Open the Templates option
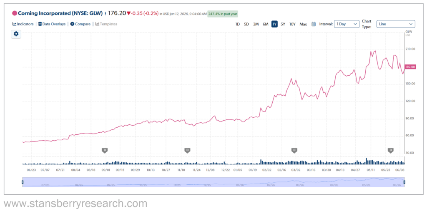427x213 pixels. pyautogui.click(x=106, y=24)
